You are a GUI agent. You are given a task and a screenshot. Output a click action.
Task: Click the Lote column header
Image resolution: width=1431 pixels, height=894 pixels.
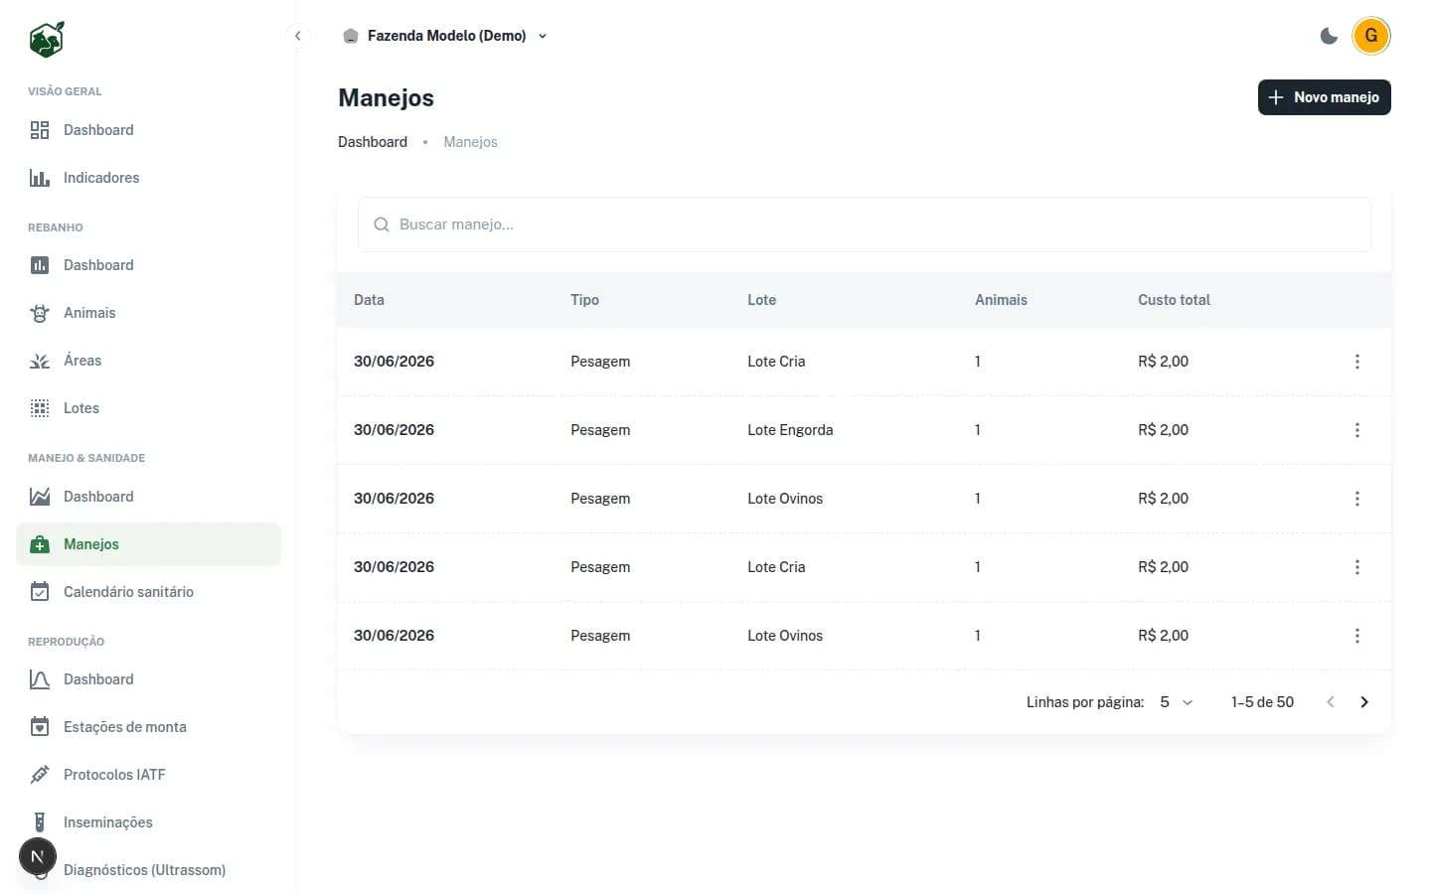pyautogui.click(x=761, y=300)
